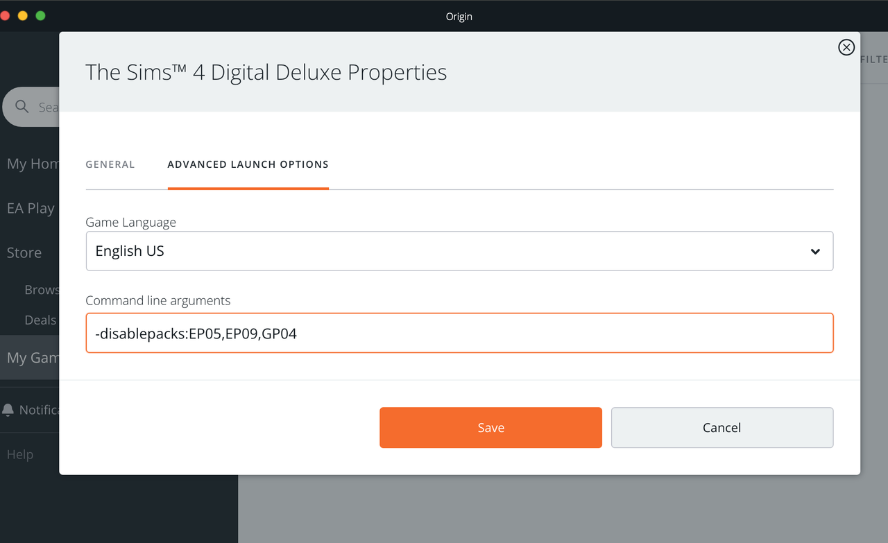The height and width of the screenshot is (543, 888).
Task: Open Deals under Store
Action: click(40, 320)
